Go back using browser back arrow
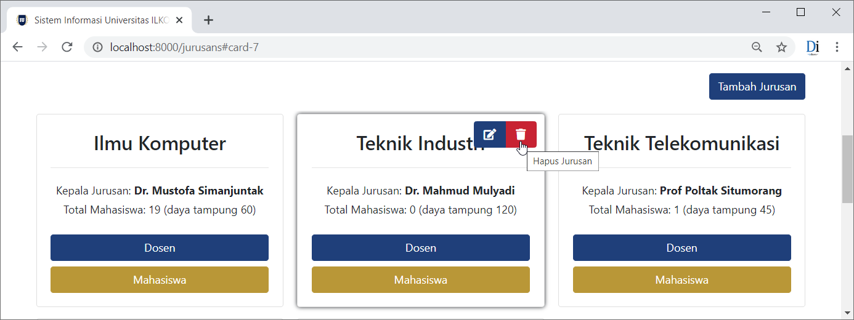 coord(17,47)
